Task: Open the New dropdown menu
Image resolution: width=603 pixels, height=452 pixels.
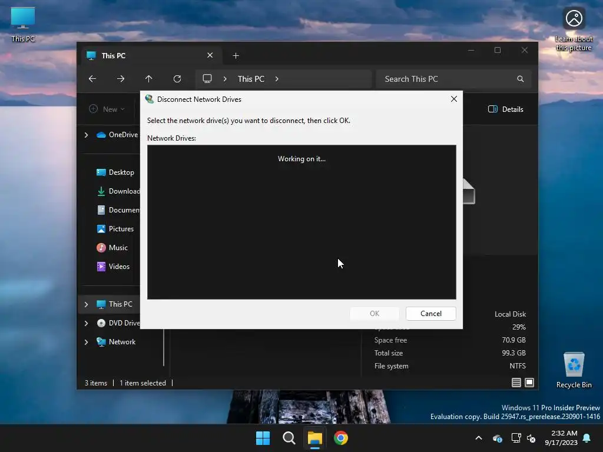Action: 107,109
